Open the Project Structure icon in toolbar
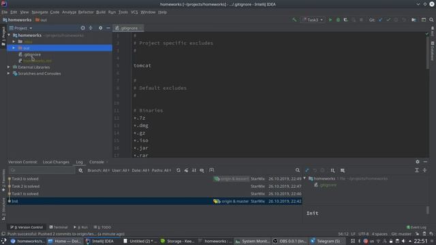The width and height of the screenshot is (436, 245). tap(414, 20)
